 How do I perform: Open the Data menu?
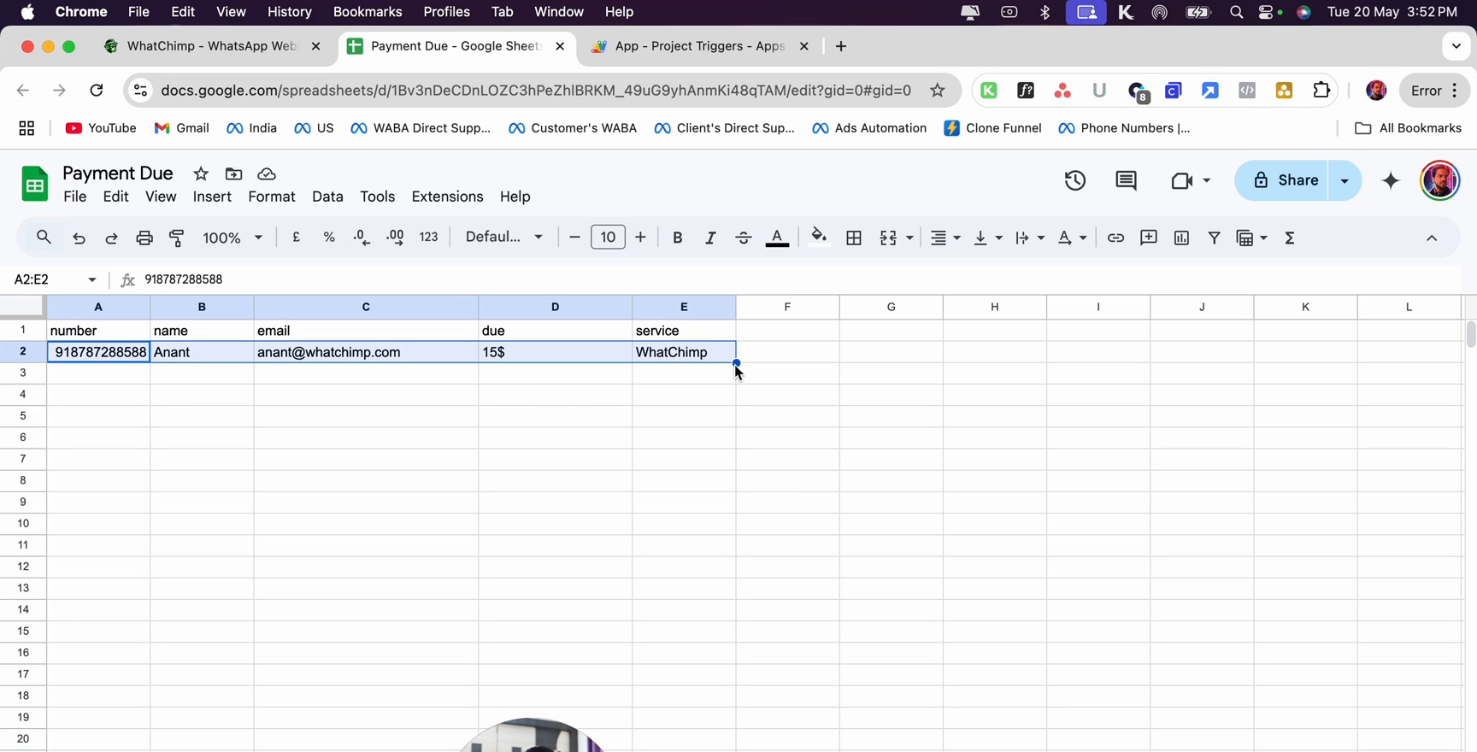coord(327,197)
